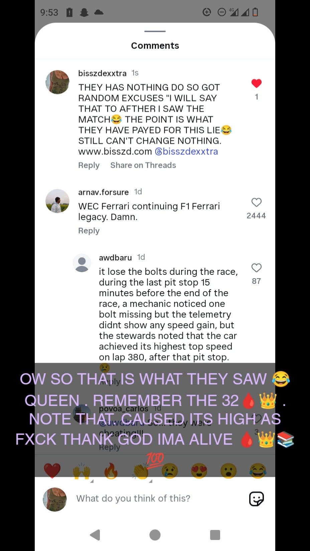The height and width of the screenshot is (551, 310).
Task: Tap the Android back navigation button
Action: pyautogui.click(x=95, y=535)
